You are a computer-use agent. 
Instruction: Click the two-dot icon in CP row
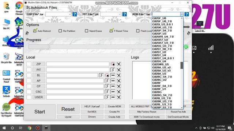113,86
